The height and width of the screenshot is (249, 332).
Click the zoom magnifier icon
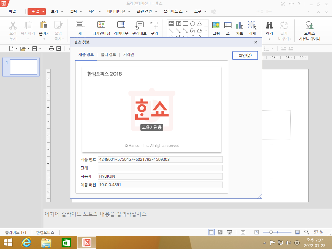(307, 232)
